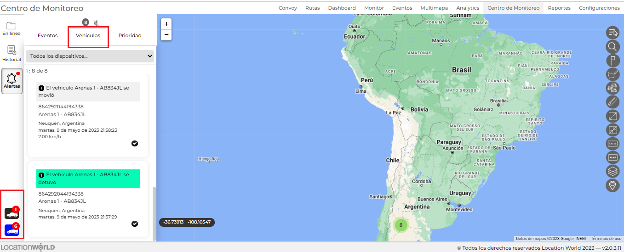
Task: Select the gray 'se movió' alert header
Action: tap(88, 91)
